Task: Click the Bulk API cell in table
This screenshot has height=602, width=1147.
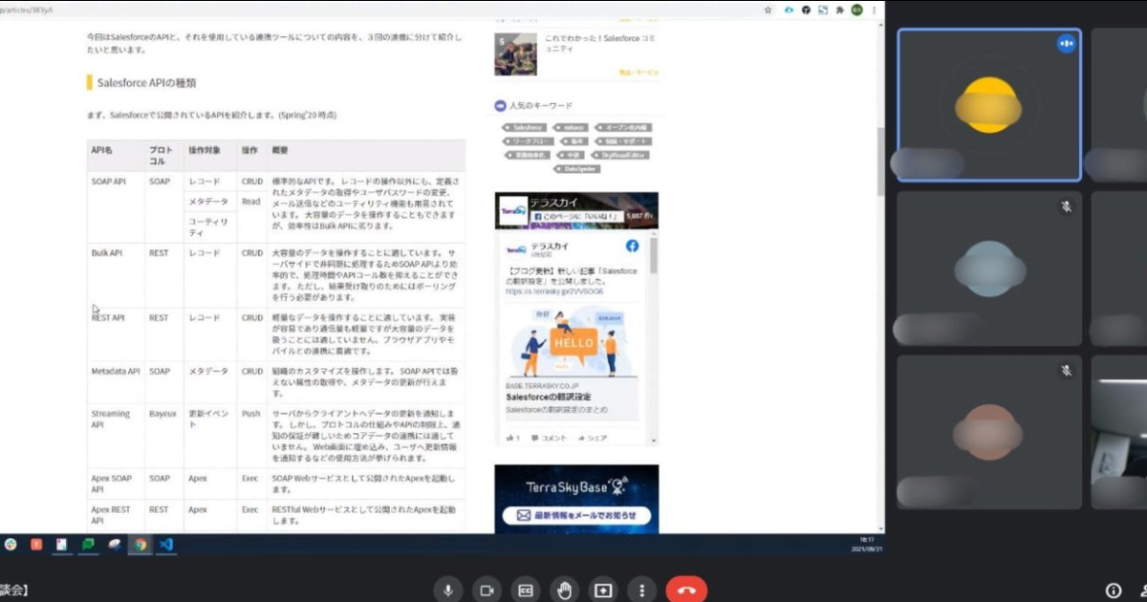Action: [x=116, y=275]
